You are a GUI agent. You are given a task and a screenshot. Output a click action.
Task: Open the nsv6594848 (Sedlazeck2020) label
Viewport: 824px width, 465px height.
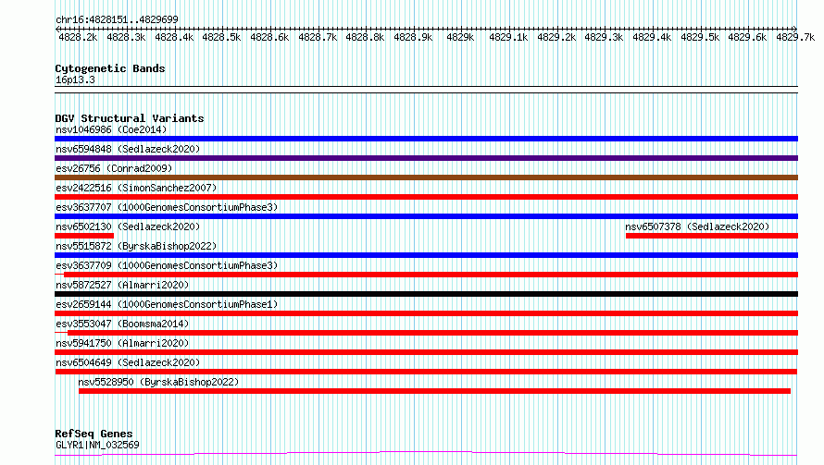click(x=128, y=149)
